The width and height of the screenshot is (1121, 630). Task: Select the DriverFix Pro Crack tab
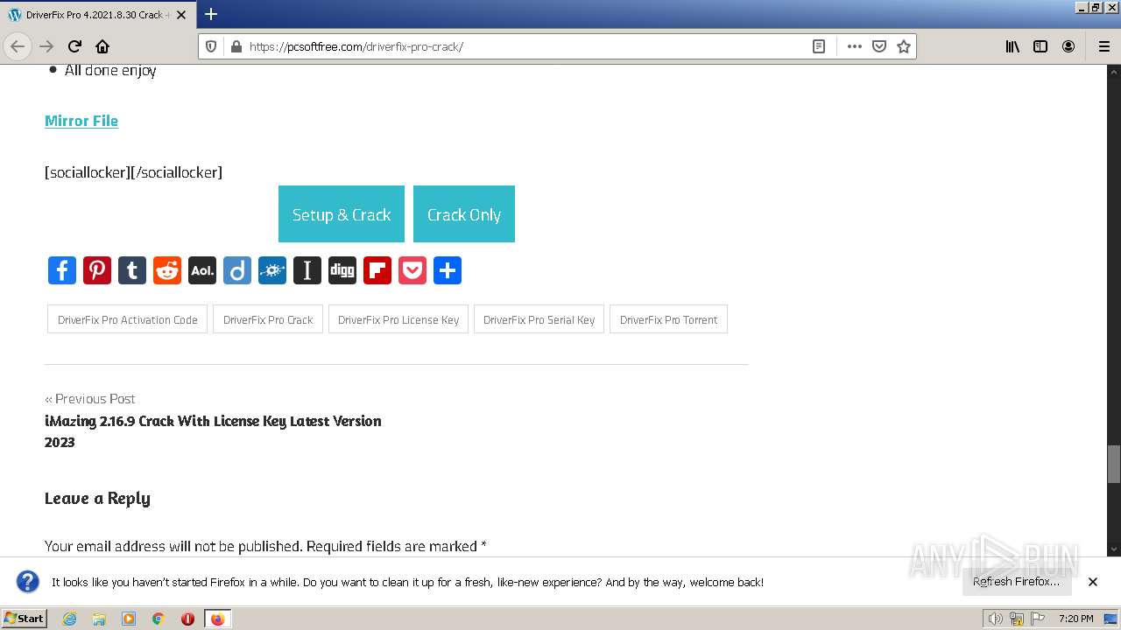tap(97, 15)
